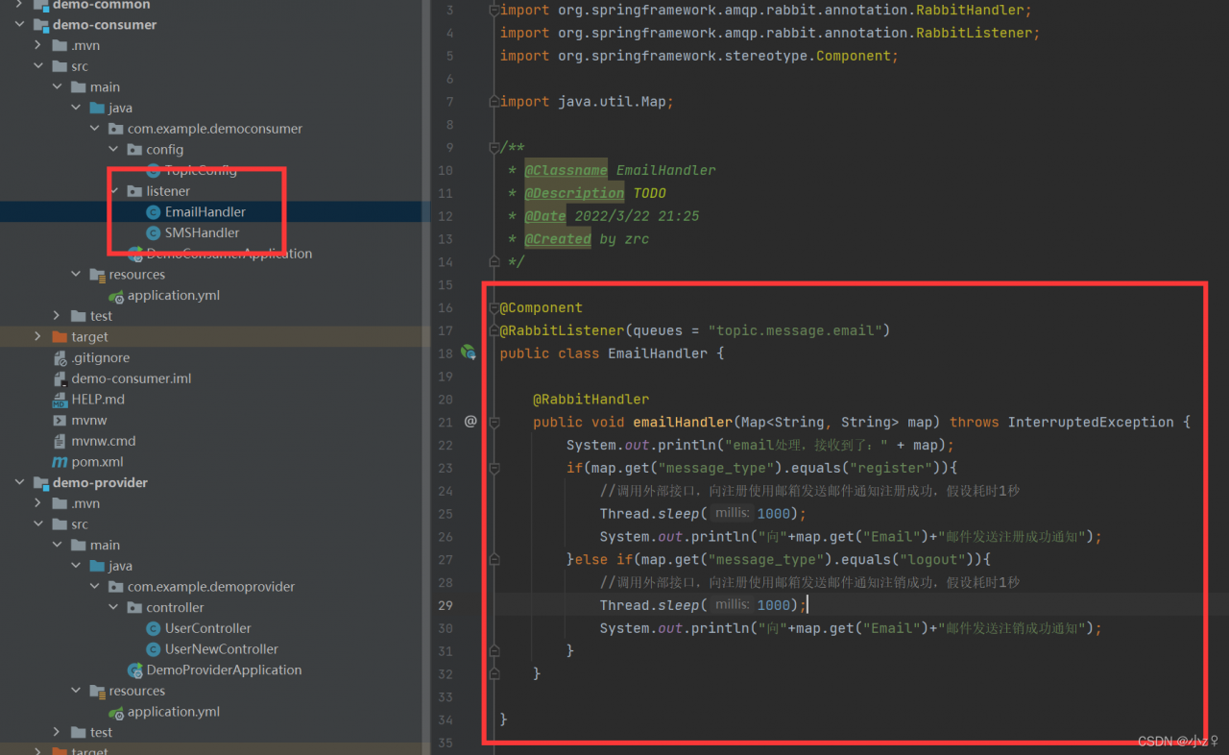Screen dimensions: 1229x755
Task: Click the Spring bean gutter icon on line 18
Action: pyautogui.click(x=469, y=353)
